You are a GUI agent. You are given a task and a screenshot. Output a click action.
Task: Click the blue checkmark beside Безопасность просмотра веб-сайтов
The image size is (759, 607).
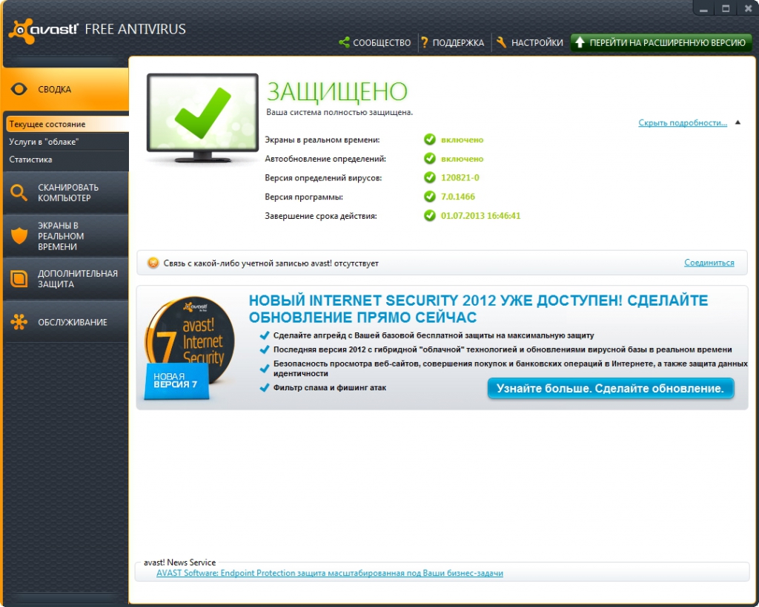265,369
